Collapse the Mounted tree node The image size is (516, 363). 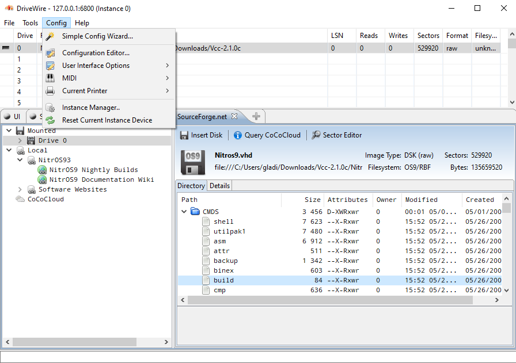tap(9, 131)
